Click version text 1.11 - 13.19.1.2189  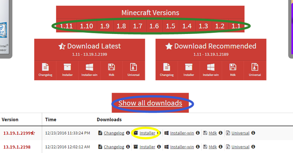[x=211, y=55]
